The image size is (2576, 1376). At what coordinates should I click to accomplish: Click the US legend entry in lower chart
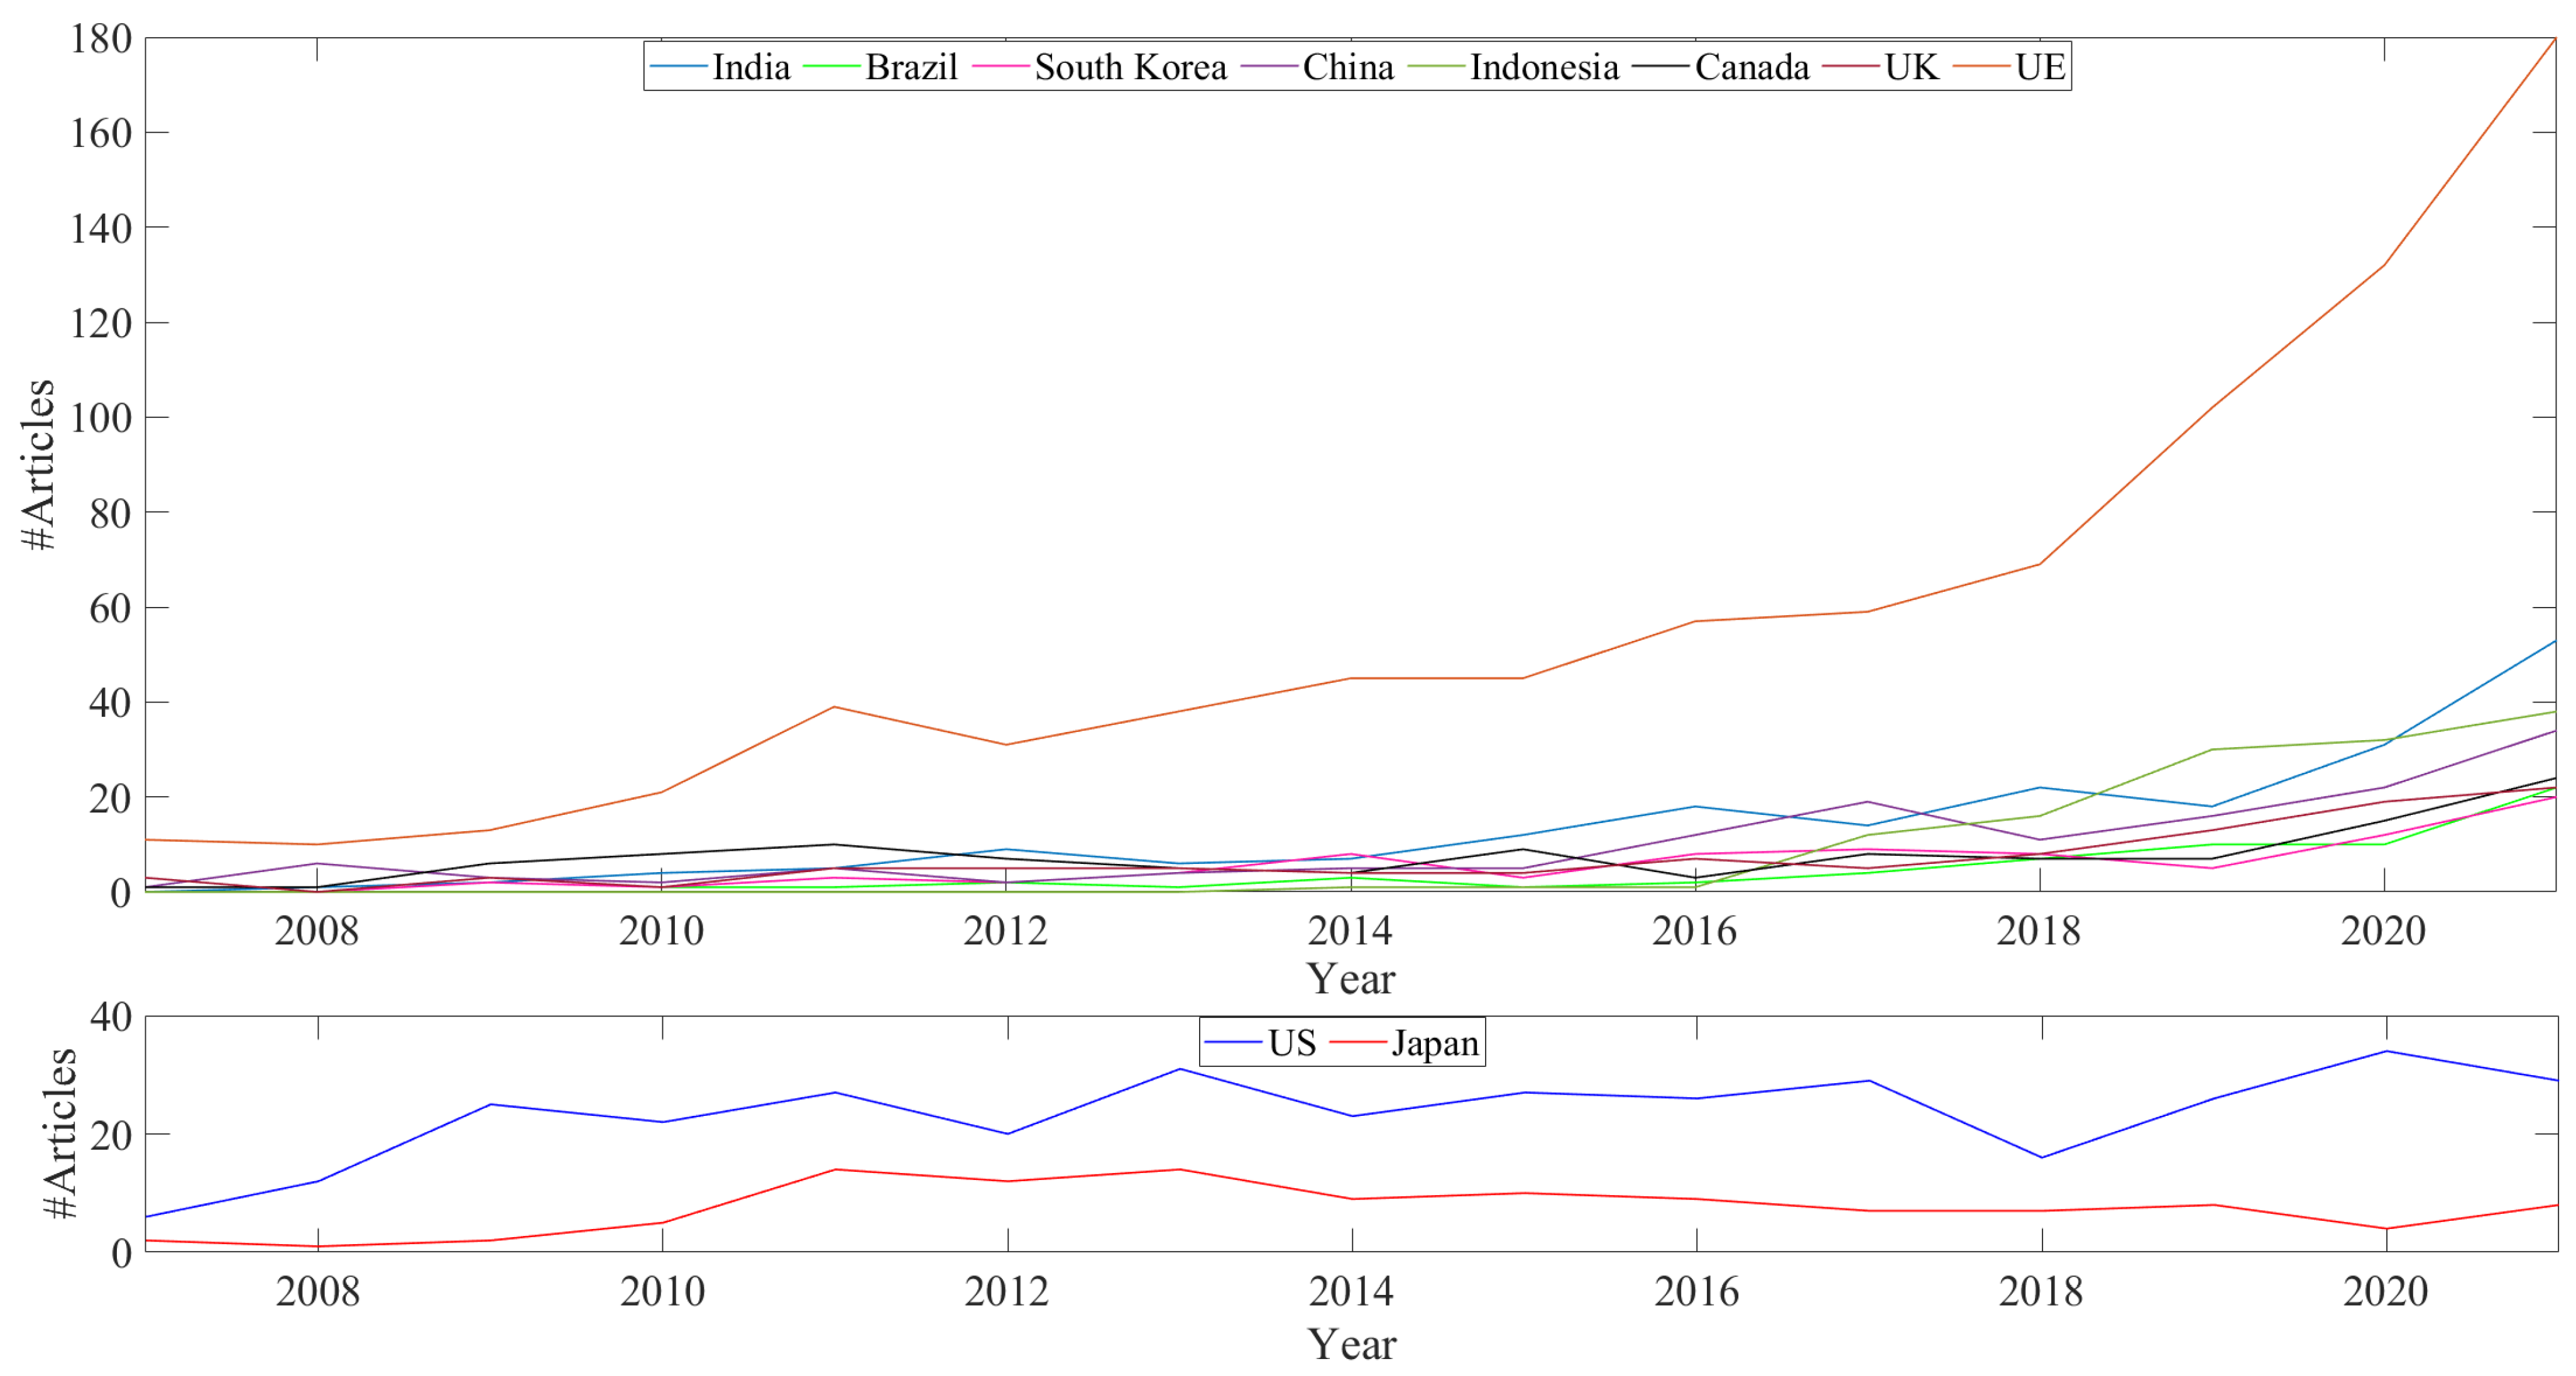(x=1291, y=1043)
